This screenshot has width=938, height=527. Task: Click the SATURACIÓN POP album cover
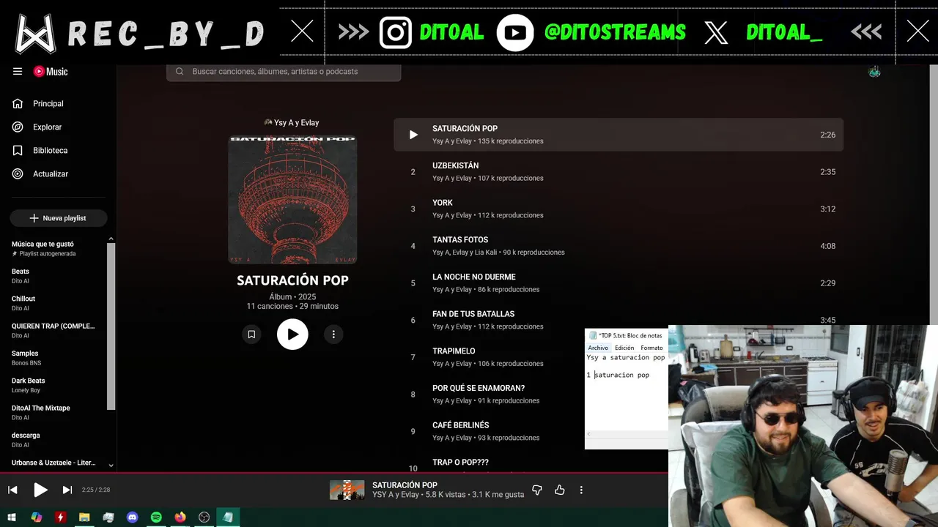point(292,200)
